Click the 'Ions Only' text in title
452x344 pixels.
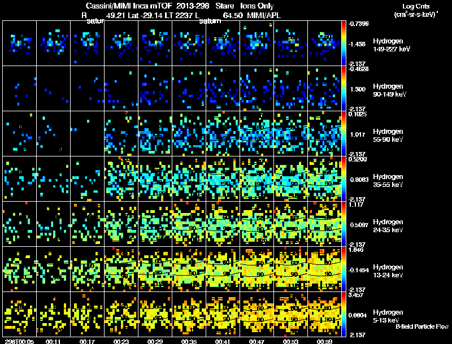point(257,6)
